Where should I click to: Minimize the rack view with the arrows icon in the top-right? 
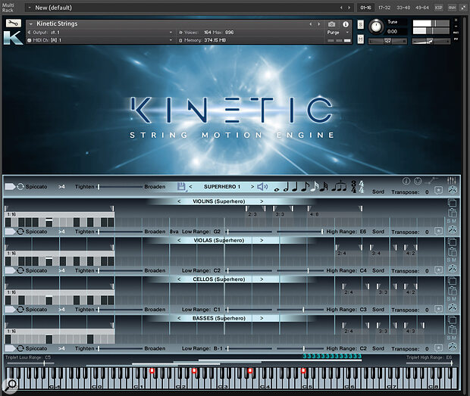coord(463,8)
